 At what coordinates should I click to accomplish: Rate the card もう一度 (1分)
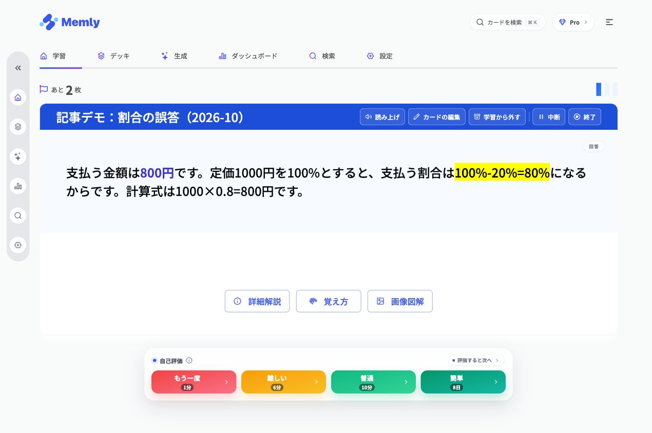pos(194,382)
